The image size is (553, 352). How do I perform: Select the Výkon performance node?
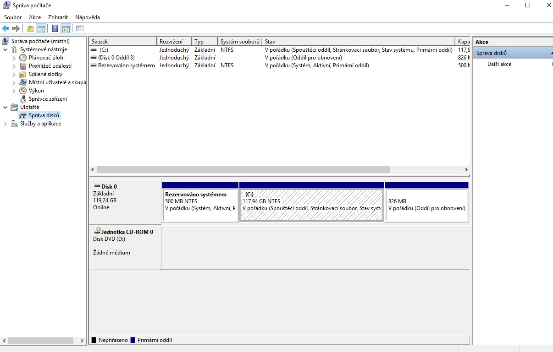click(x=36, y=91)
